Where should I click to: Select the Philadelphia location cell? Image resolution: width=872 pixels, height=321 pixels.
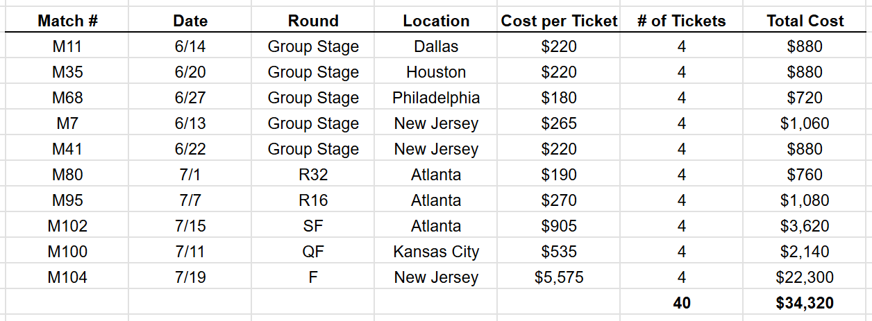pos(436,98)
